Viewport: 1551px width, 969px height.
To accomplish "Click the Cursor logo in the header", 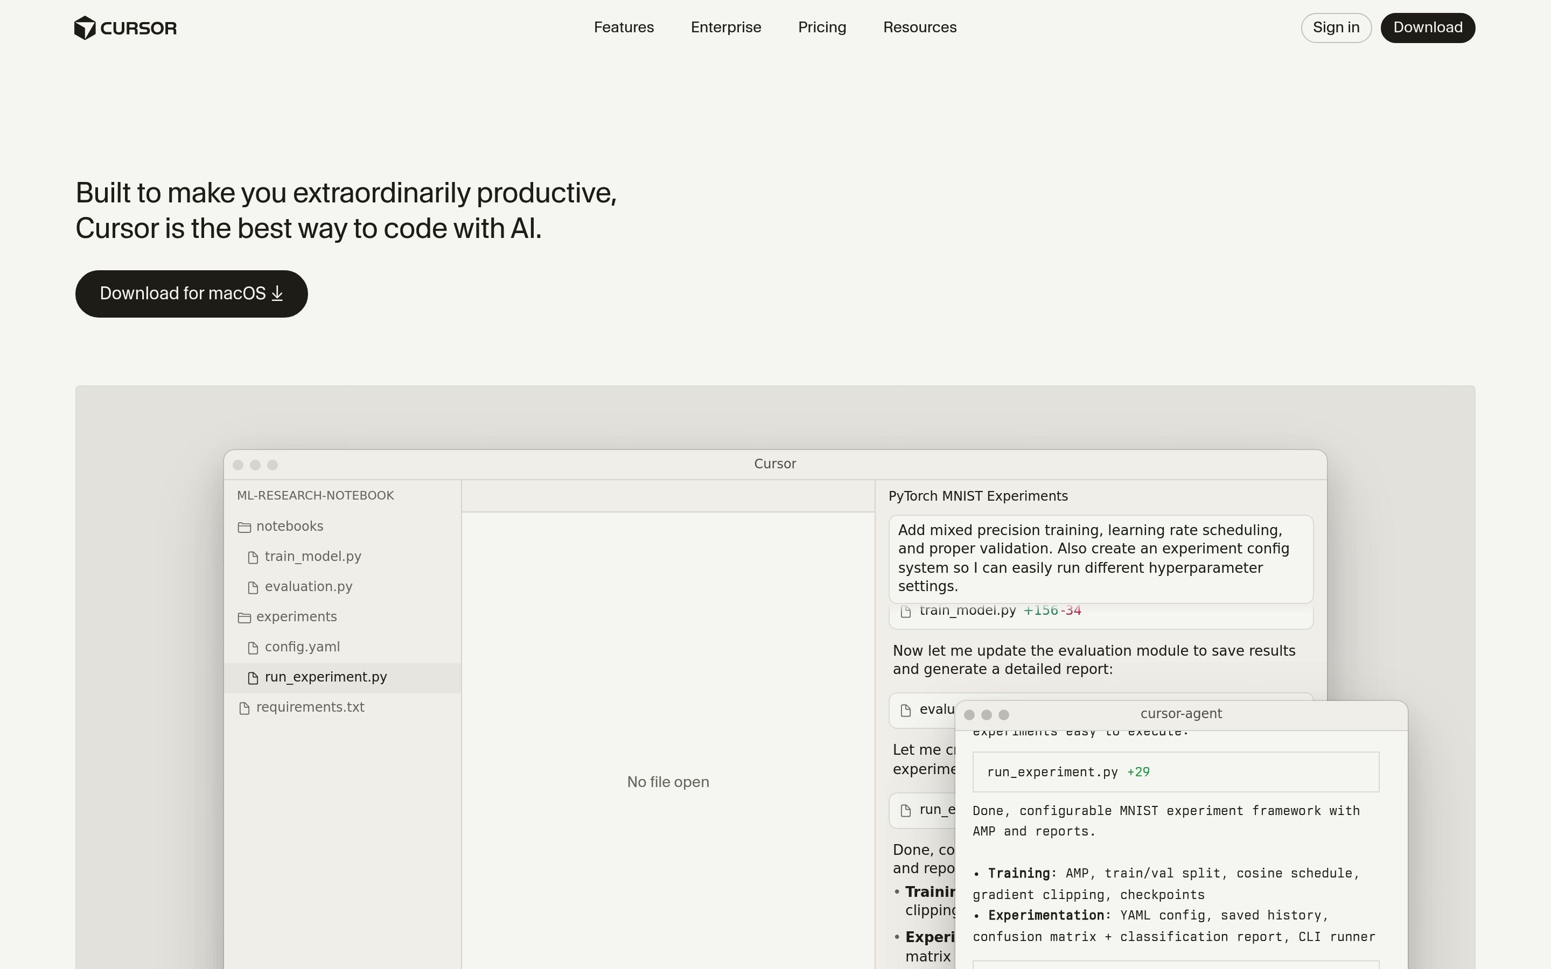I will [125, 27].
